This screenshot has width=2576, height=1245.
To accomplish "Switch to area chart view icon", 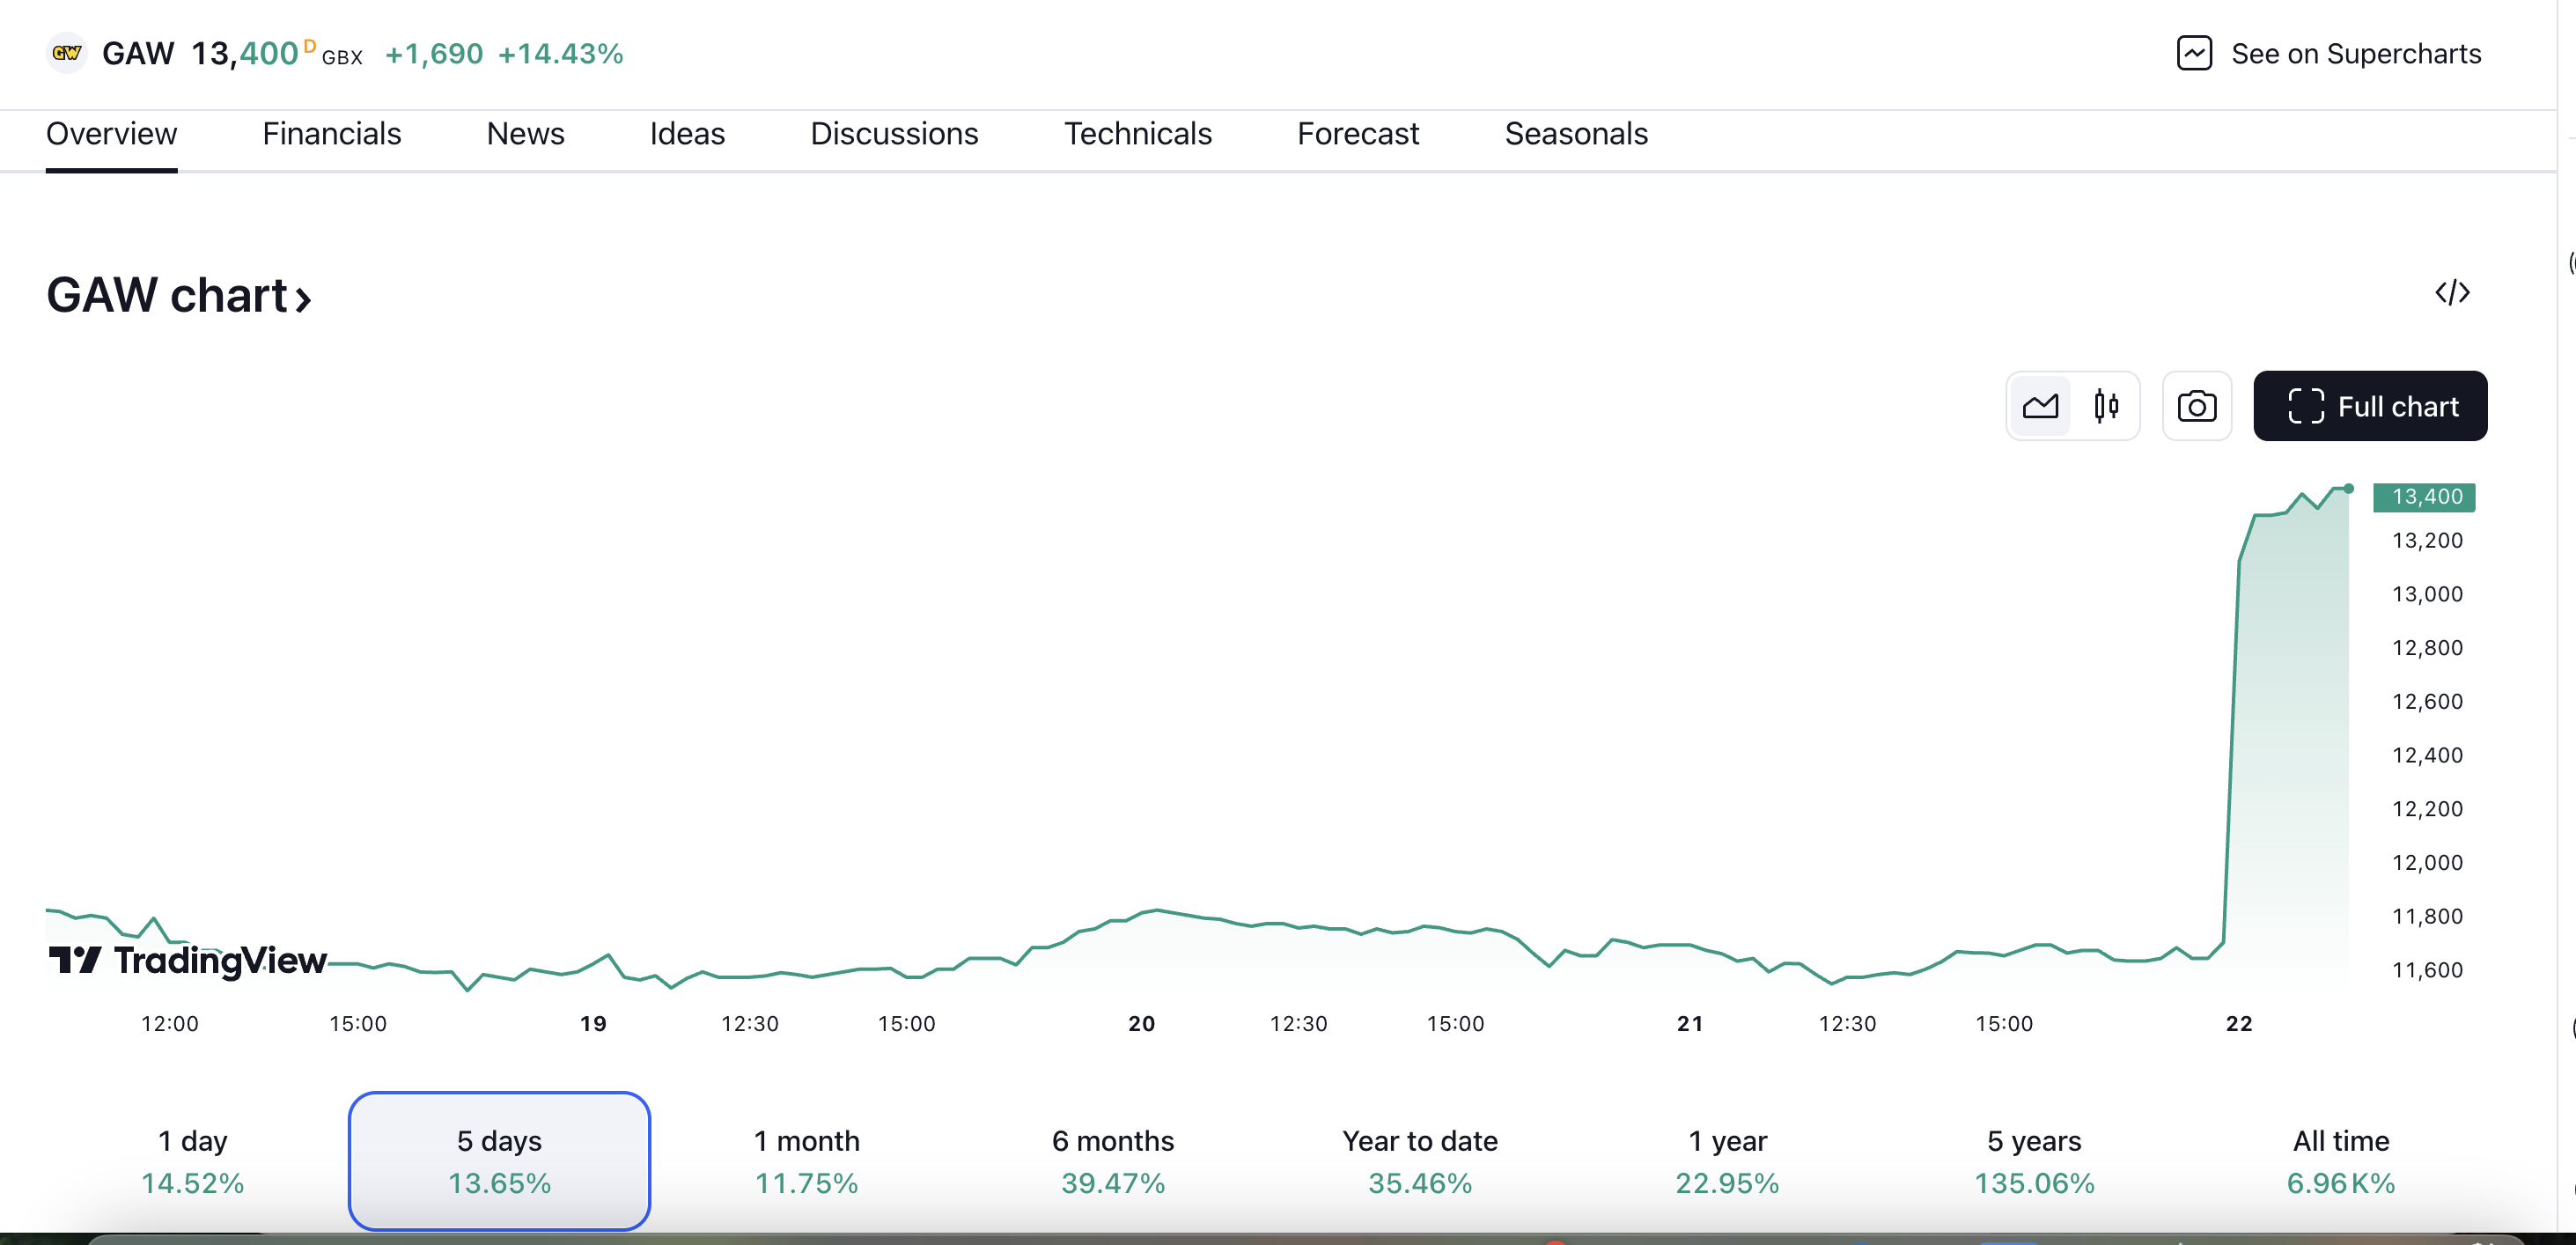I will pyautogui.click(x=2040, y=406).
